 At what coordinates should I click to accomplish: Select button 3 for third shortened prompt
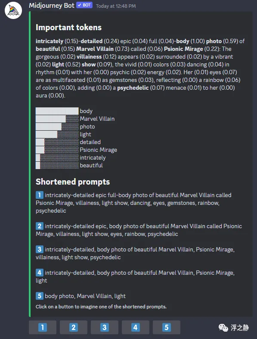pos(105,327)
